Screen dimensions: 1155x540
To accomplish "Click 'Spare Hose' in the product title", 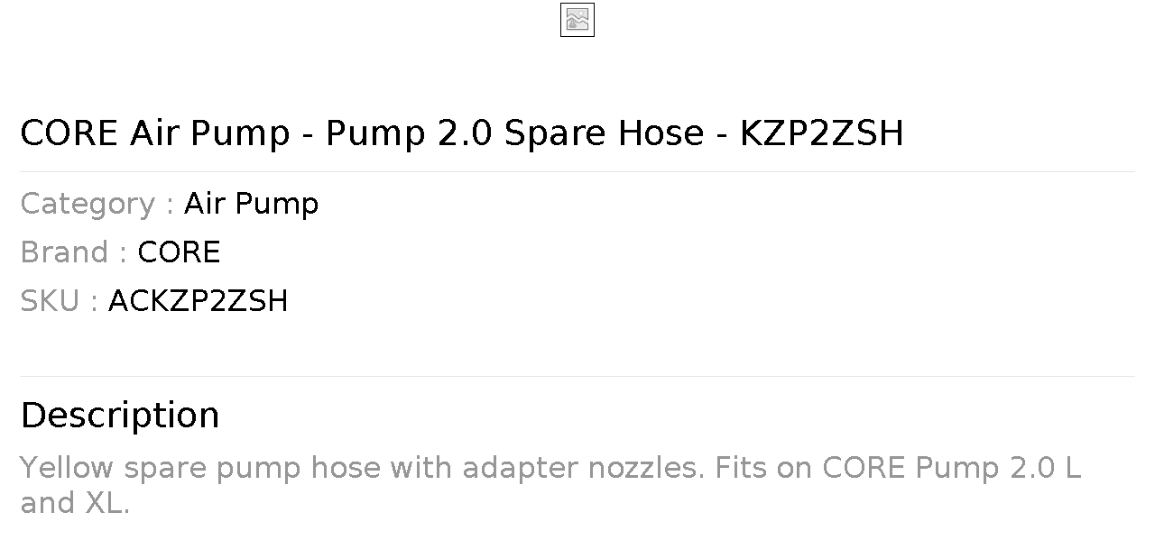I will (x=604, y=133).
